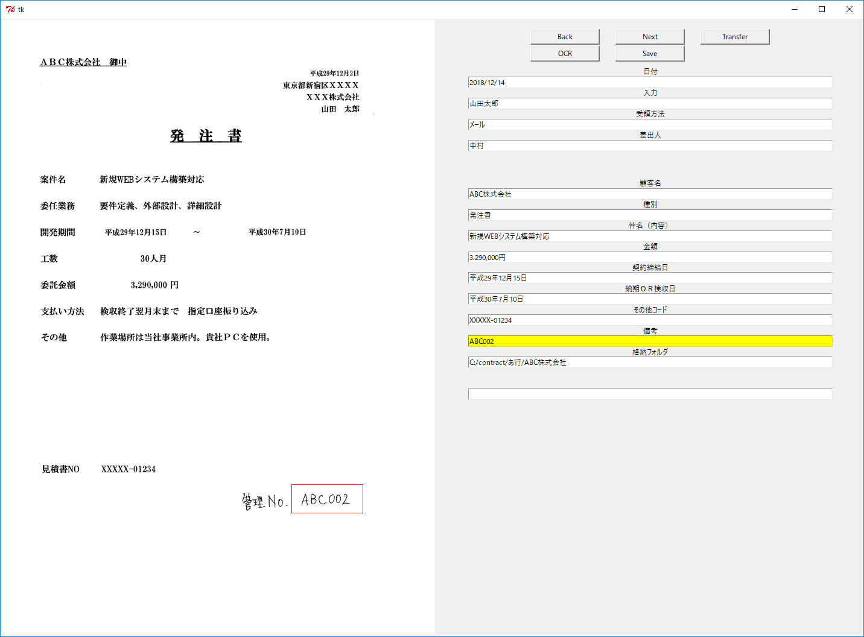Click the 件名 field with 新規WEBシステム構築対応
864x637 pixels.
point(650,236)
